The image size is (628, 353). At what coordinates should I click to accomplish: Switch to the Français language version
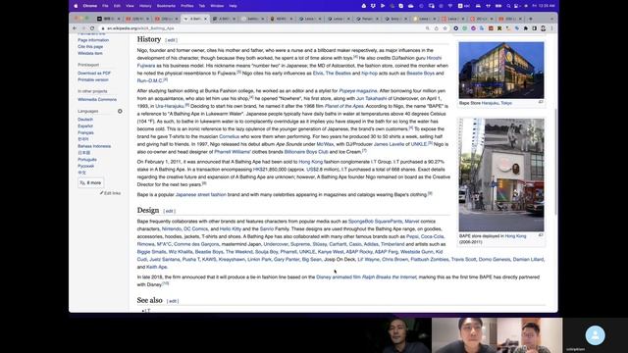point(85,132)
